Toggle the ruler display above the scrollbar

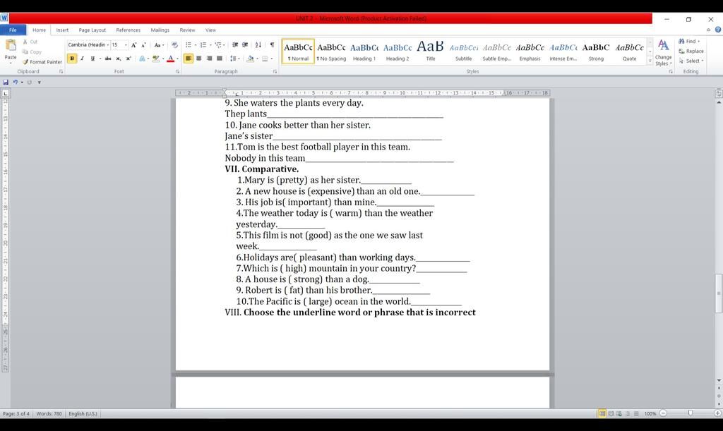click(x=718, y=93)
